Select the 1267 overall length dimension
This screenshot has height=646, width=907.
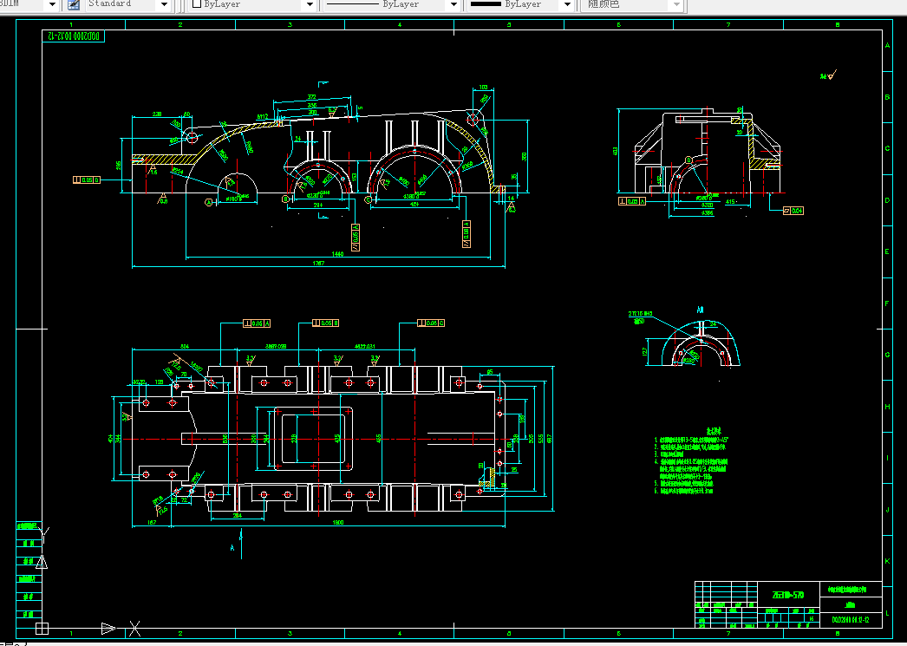tap(318, 263)
